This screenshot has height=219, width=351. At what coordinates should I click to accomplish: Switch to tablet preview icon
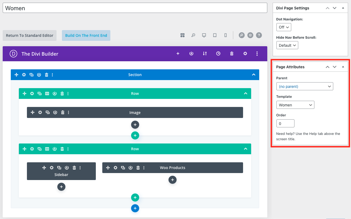pyautogui.click(x=215, y=35)
